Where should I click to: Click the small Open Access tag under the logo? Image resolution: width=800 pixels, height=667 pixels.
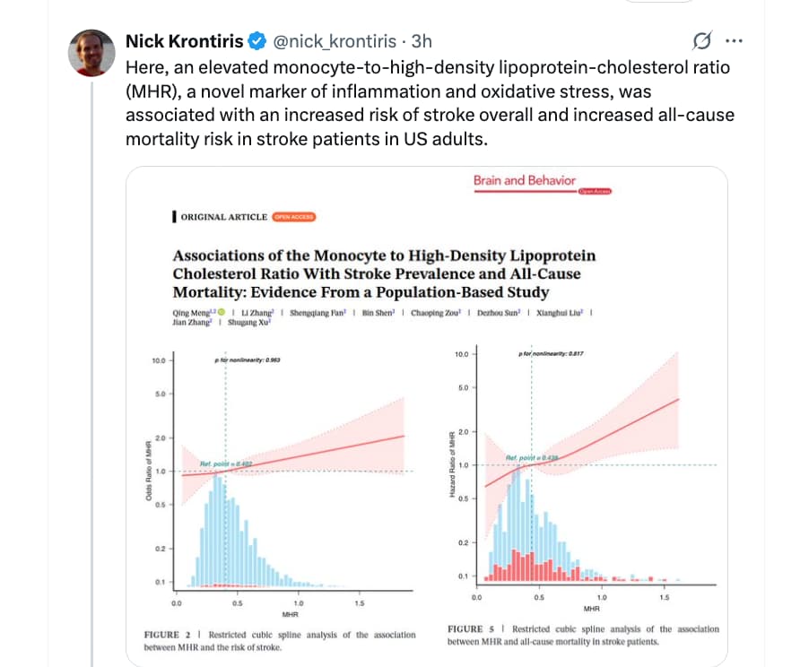(x=595, y=192)
